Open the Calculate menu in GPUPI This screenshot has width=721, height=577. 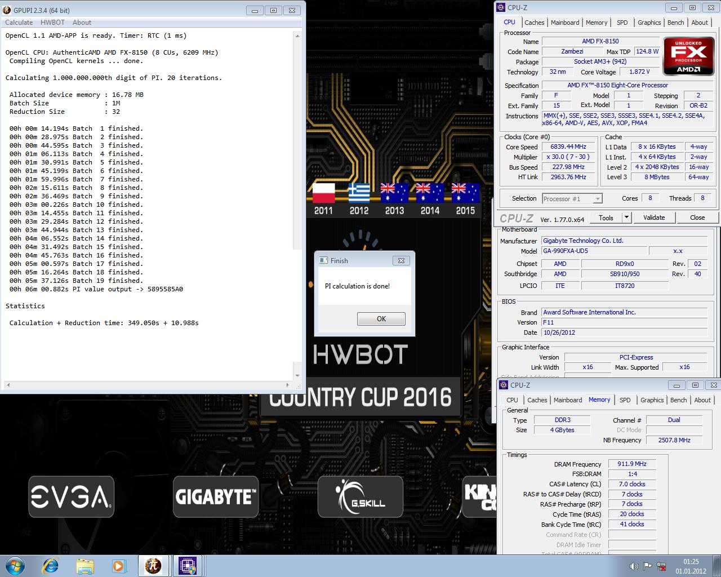(x=19, y=23)
